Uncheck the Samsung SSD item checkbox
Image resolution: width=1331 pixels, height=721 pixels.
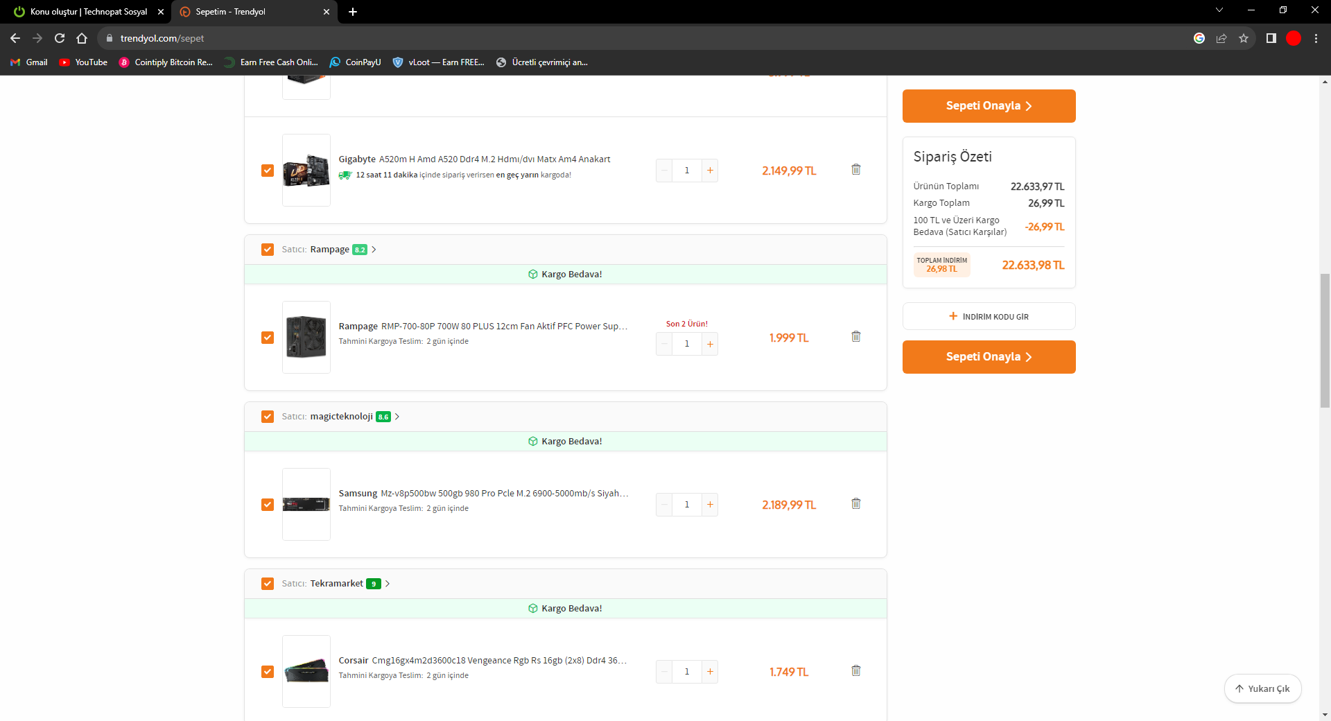click(x=268, y=505)
